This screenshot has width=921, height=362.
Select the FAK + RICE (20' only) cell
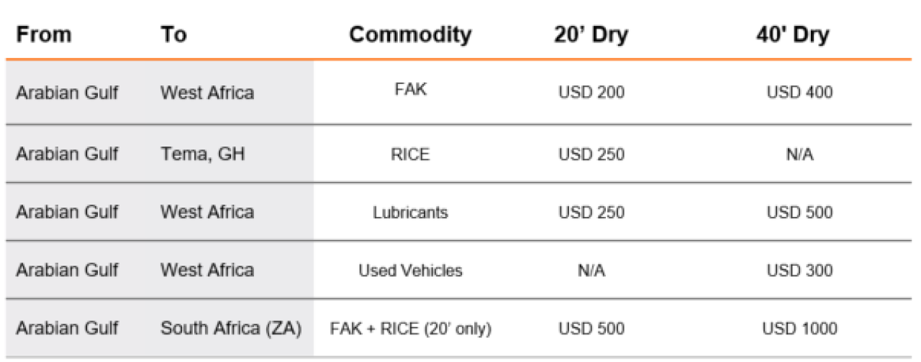(410, 329)
